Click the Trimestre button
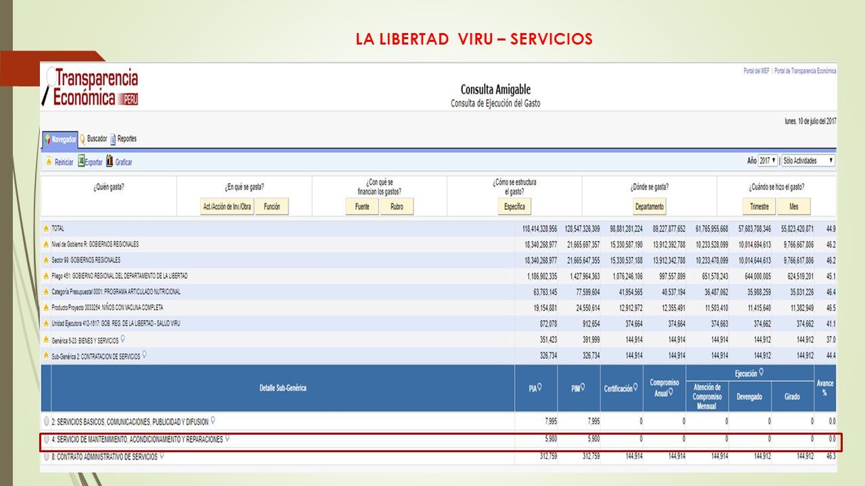Image resolution: width=865 pixels, height=486 pixels. click(759, 207)
